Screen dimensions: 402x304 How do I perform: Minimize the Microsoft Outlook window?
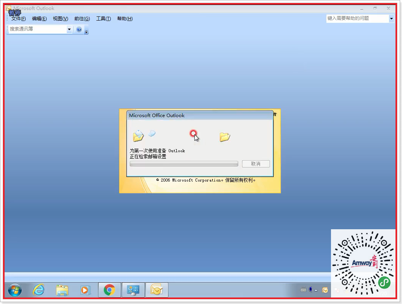362,8
